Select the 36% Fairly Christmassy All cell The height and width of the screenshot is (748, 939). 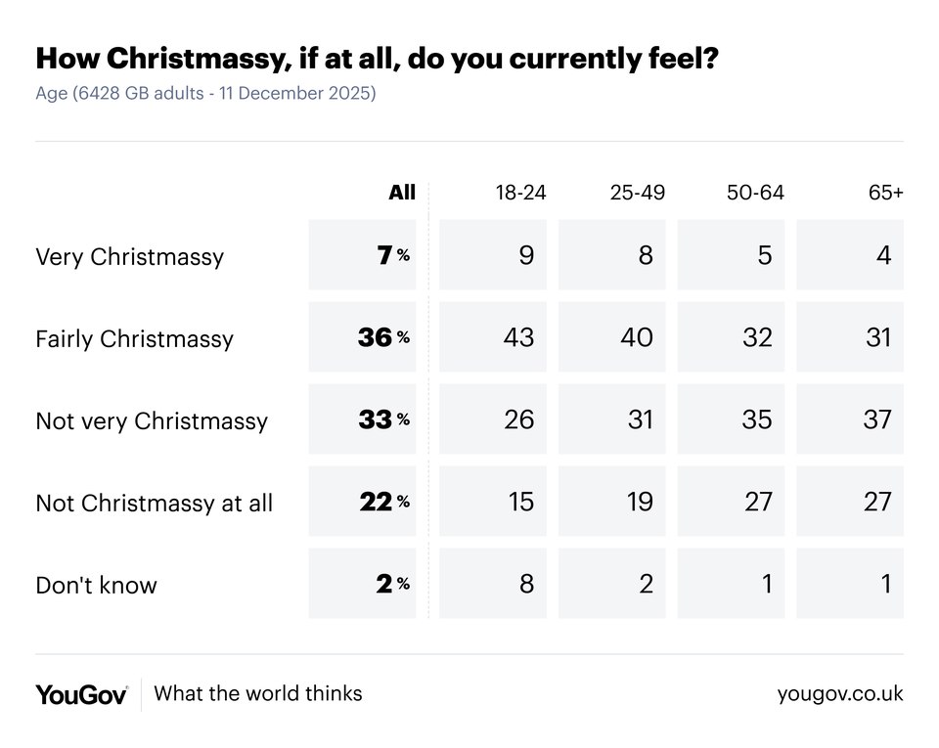click(363, 337)
